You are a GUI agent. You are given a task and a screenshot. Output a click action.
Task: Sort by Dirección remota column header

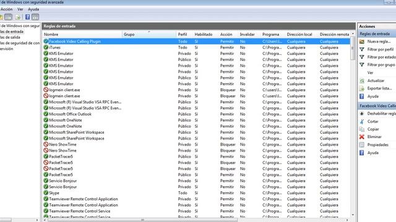[x=334, y=35]
